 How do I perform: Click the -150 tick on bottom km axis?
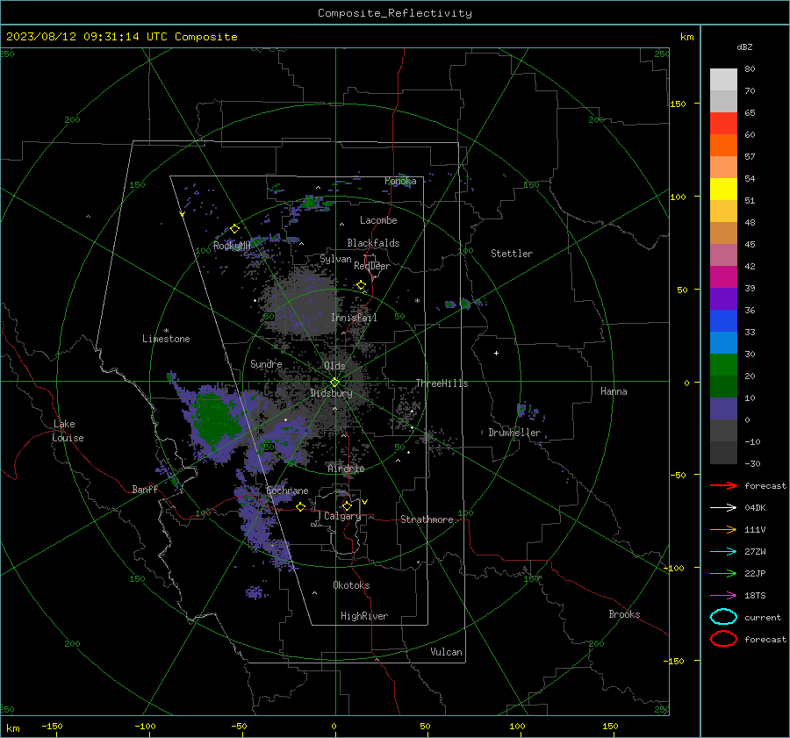click(52, 726)
